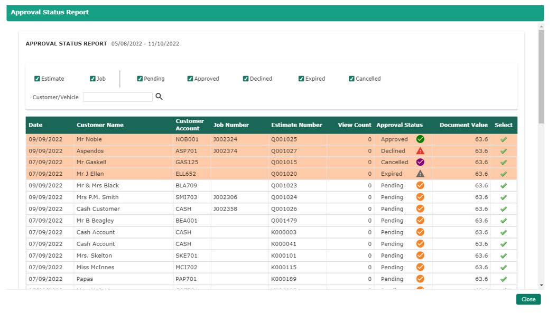Uncheck the Expired filter checkbox
Image resolution: width=557 pixels, height=313 pixels.
(301, 79)
